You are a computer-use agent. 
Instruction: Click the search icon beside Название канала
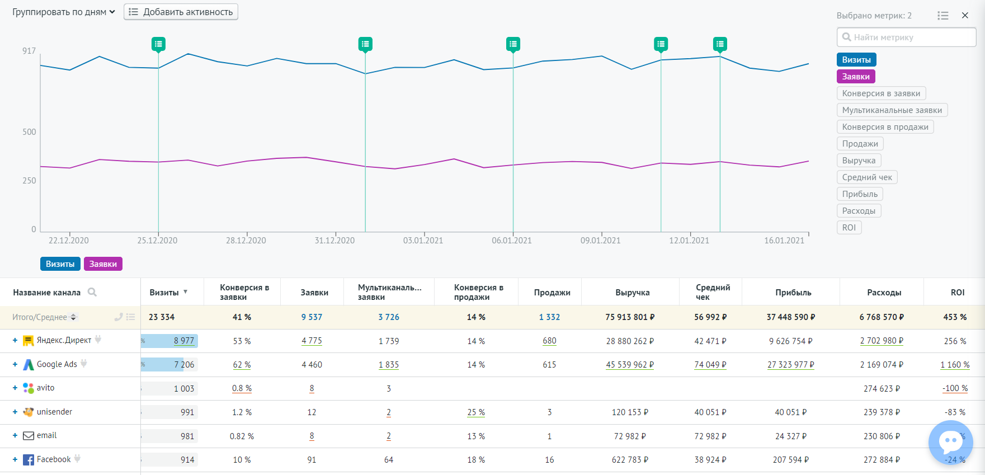click(92, 292)
